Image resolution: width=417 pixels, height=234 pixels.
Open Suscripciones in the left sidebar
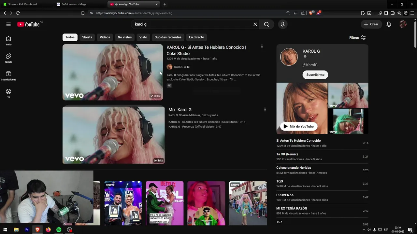point(8,76)
